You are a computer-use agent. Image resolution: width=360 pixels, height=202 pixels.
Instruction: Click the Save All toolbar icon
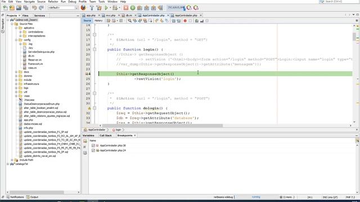pyautogui.click(x=26, y=8)
